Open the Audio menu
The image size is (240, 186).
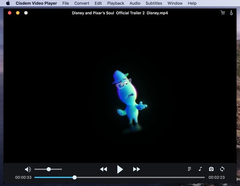pos(135,3)
